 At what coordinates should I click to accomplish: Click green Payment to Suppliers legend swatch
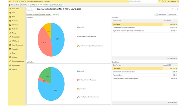pos(78,98)
